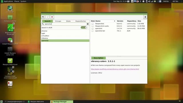Select the openshot-bzr package row name
183x103 pixels.
pos(100,31)
